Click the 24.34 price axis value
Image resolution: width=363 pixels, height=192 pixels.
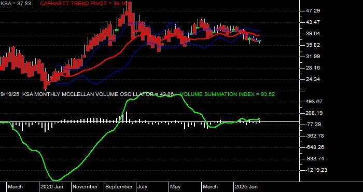click(313, 79)
